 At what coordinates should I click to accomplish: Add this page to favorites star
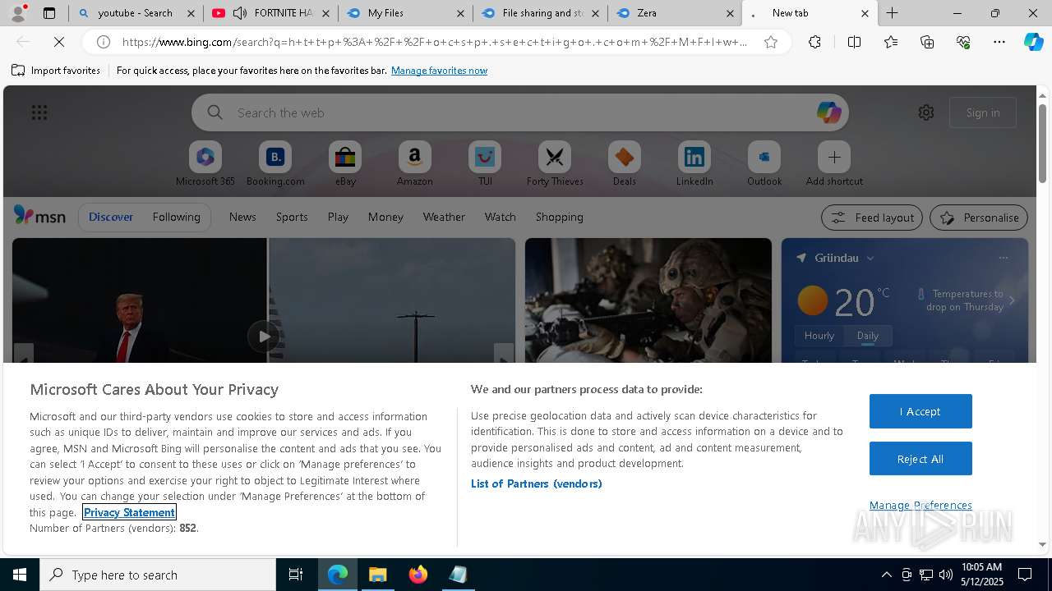[x=771, y=42]
